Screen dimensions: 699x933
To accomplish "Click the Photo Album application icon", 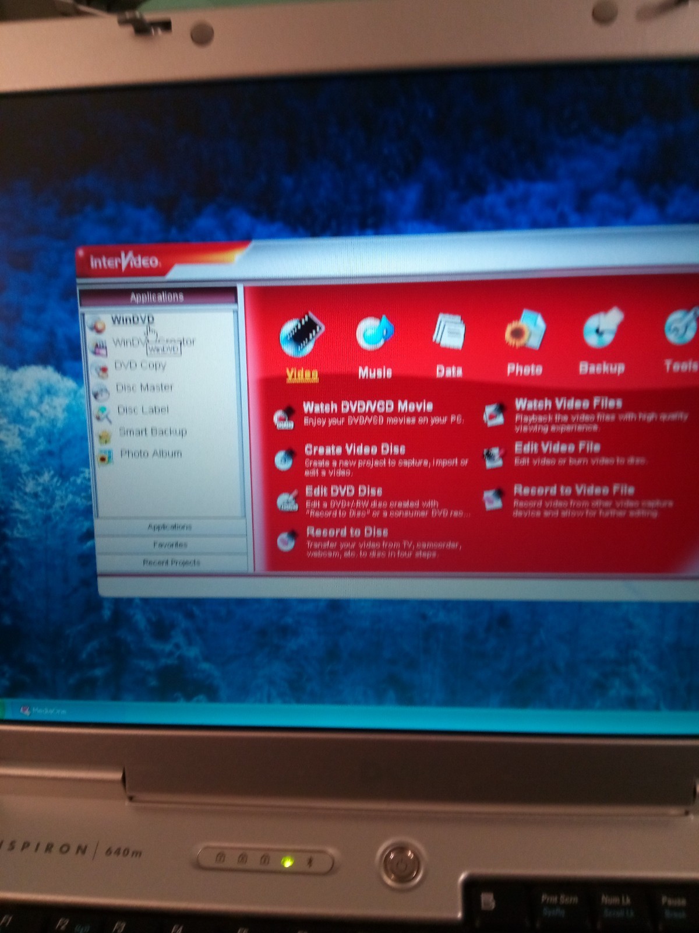I will click(105, 457).
